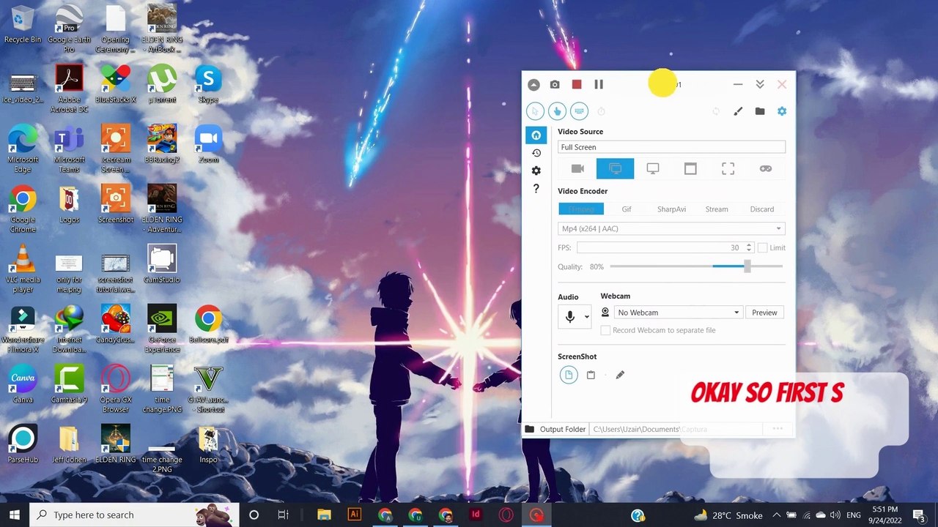Open Adobe InDesign from taskbar
Image resolution: width=938 pixels, height=527 pixels.
pos(476,515)
